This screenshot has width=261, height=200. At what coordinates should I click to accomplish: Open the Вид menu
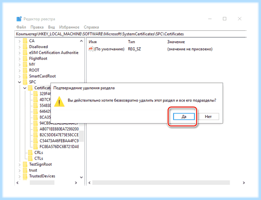51,27
